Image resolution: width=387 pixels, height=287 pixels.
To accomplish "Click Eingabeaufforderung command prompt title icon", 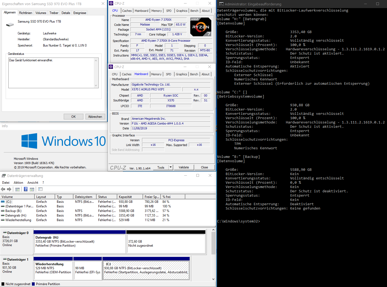I will click(x=221, y=4).
